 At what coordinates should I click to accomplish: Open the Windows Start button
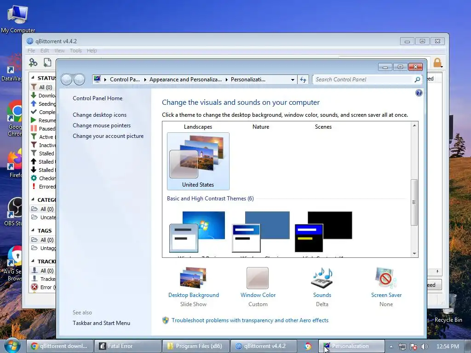(x=12, y=346)
